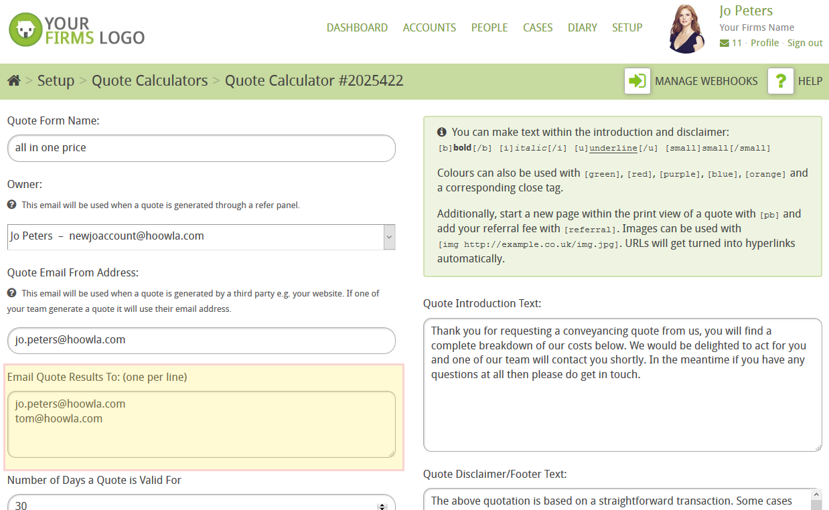Open Manage Webhooks via the green arrow icon

click(x=637, y=80)
